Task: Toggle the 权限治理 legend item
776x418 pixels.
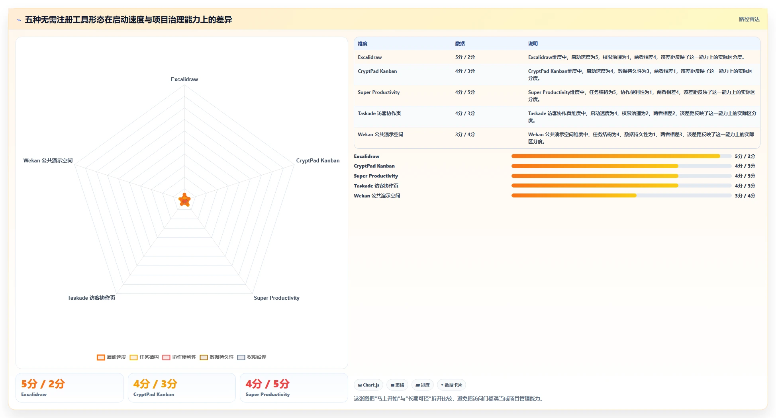Action: click(x=252, y=357)
